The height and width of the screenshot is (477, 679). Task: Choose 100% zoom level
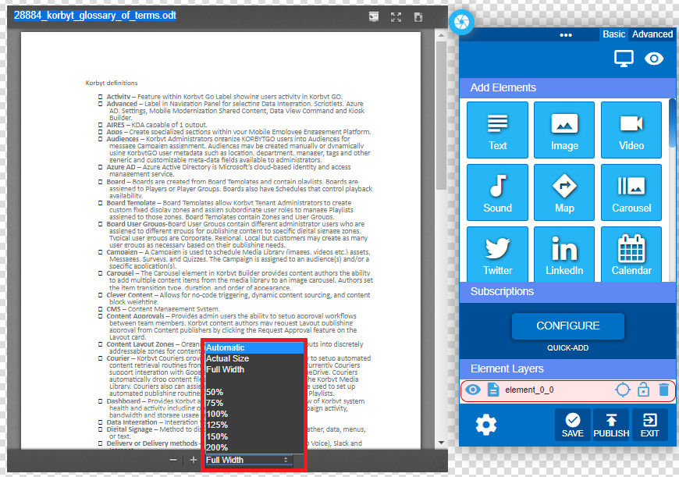pyautogui.click(x=254, y=415)
